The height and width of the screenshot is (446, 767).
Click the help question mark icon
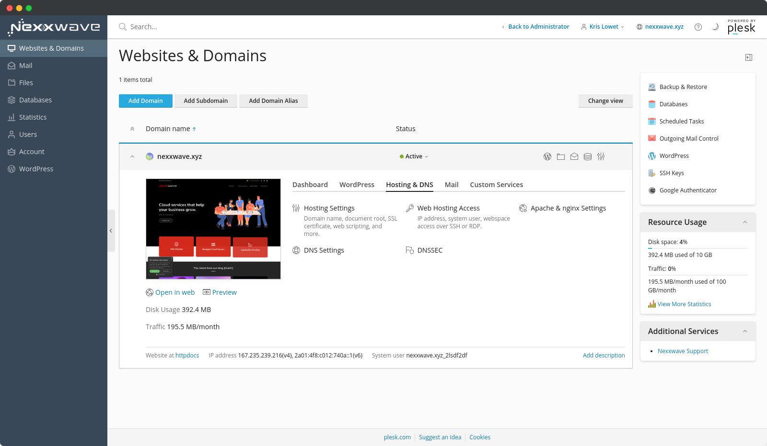tap(698, 27)
